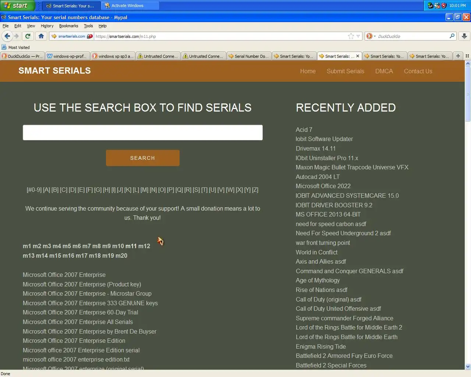Click the red shield tray icon
Image resolution: width=471 pixels, height=377 pixels.
point(444,6)
